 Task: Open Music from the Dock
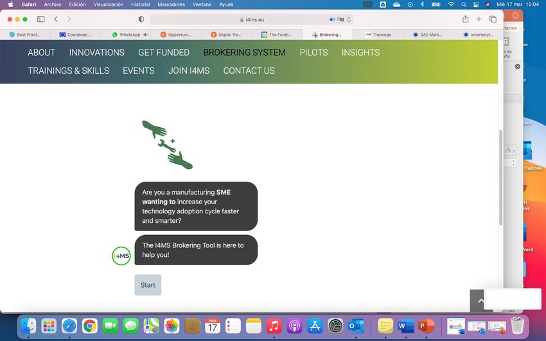pyautogui.click(x=274, y=326)
